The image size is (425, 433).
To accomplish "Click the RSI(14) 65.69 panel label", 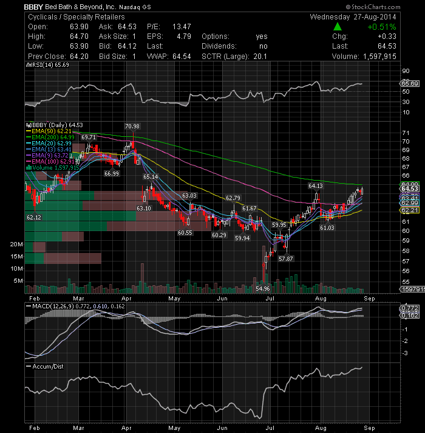I will click(x=51, y=65).
